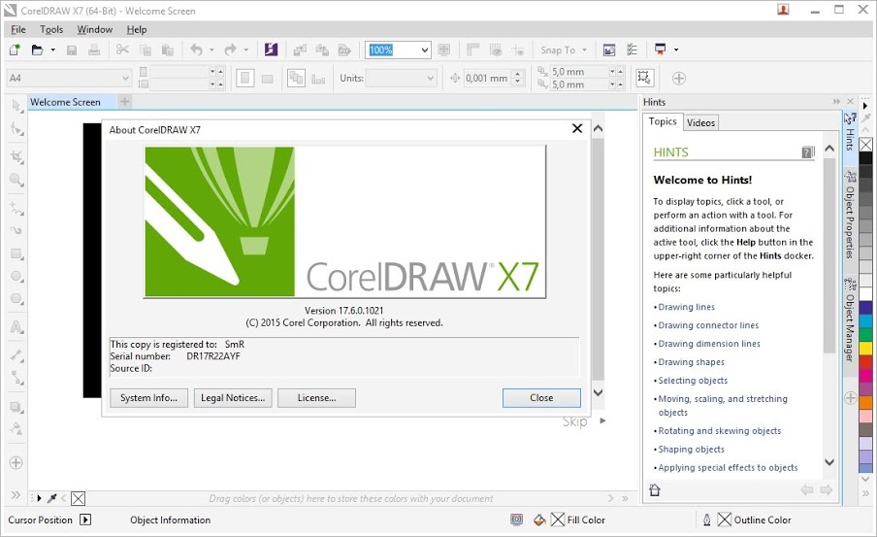This screenshot has height=537, width=877.
Task: Click the Copy icon in toolbar
Action: [x=145, y=50]
